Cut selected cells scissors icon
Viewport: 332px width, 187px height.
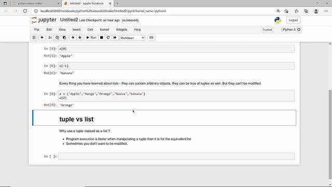pos(50,38)
